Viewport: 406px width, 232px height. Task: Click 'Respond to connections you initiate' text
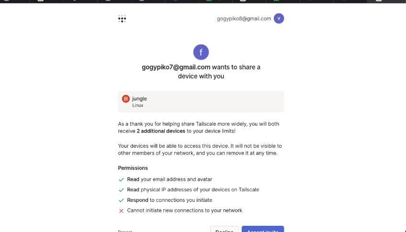point(169,200)
